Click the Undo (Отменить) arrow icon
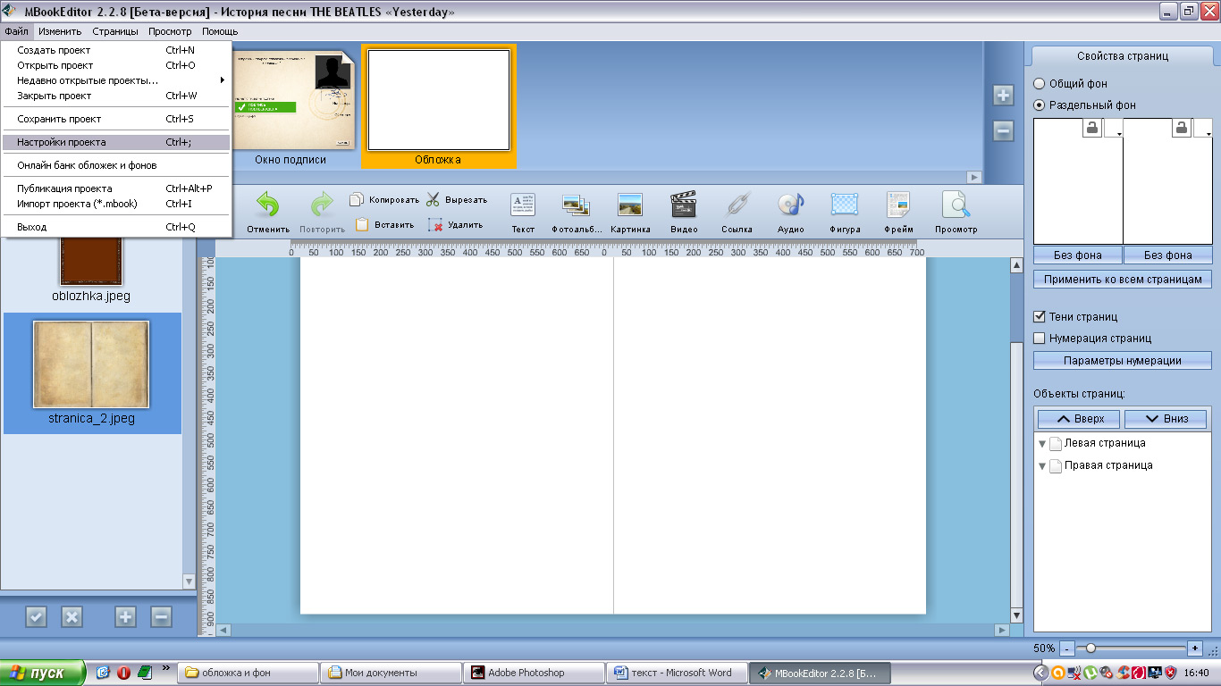 268,205
